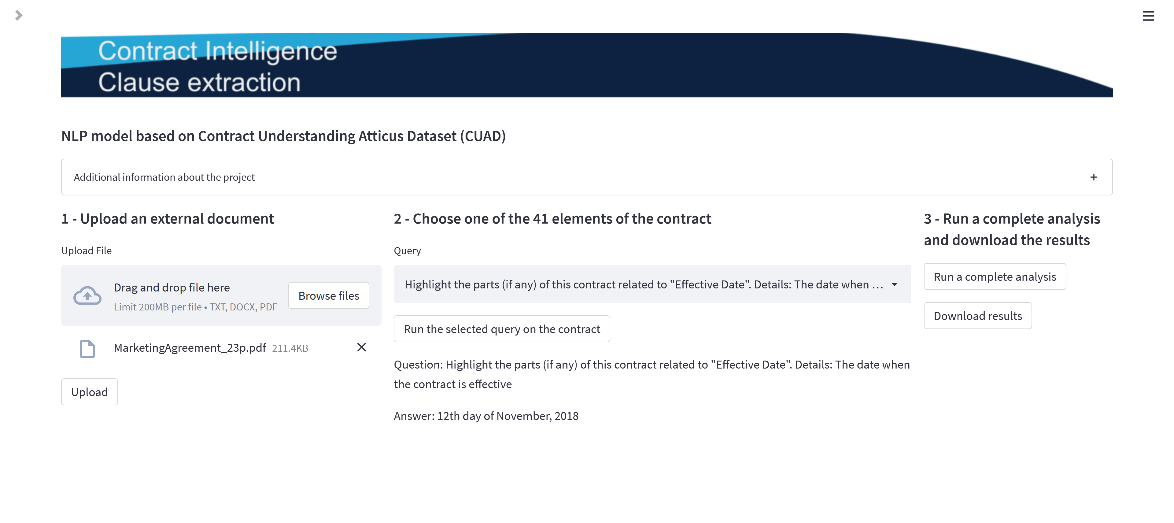Expand the sidebar with the chevron arrow

coord(18,16)
